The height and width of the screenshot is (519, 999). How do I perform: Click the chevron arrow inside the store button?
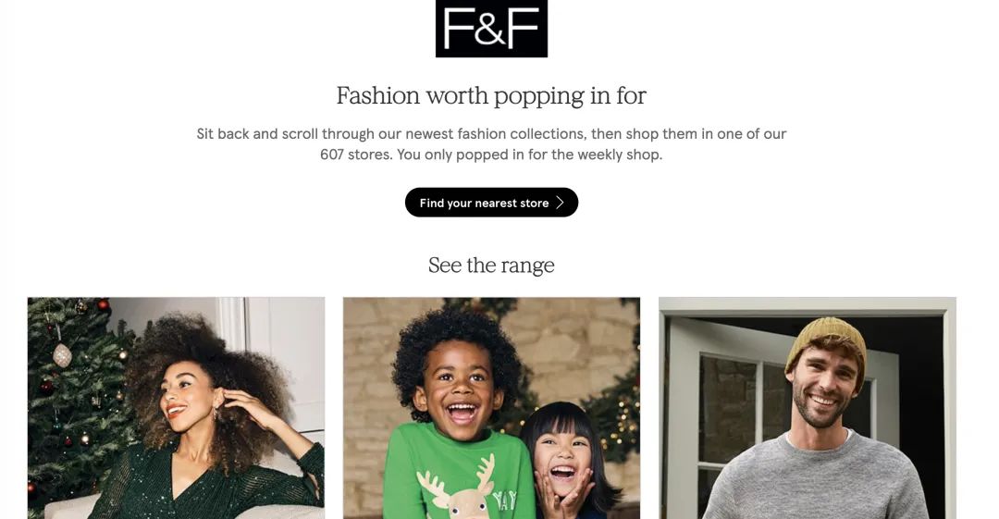[x=560, y=203]
